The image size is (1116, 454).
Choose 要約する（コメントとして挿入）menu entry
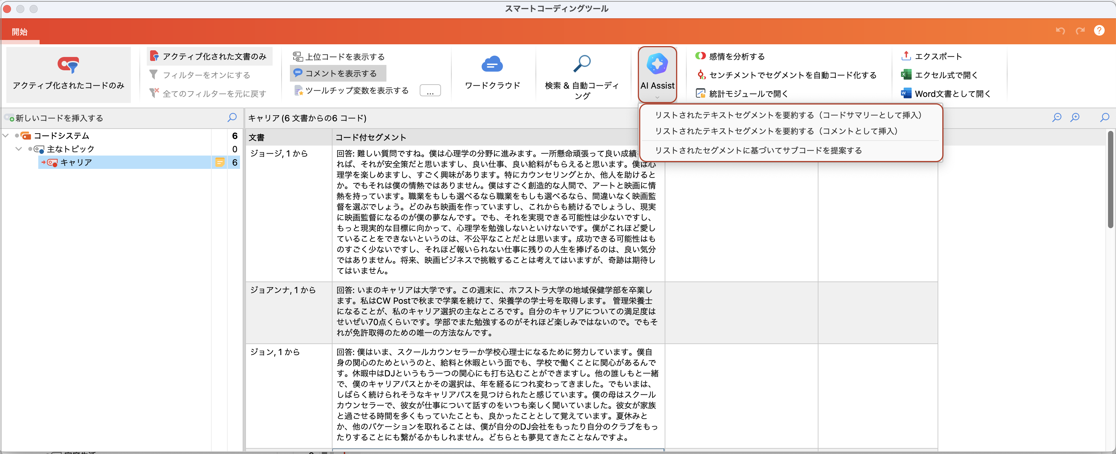click(x=776, y=131)
